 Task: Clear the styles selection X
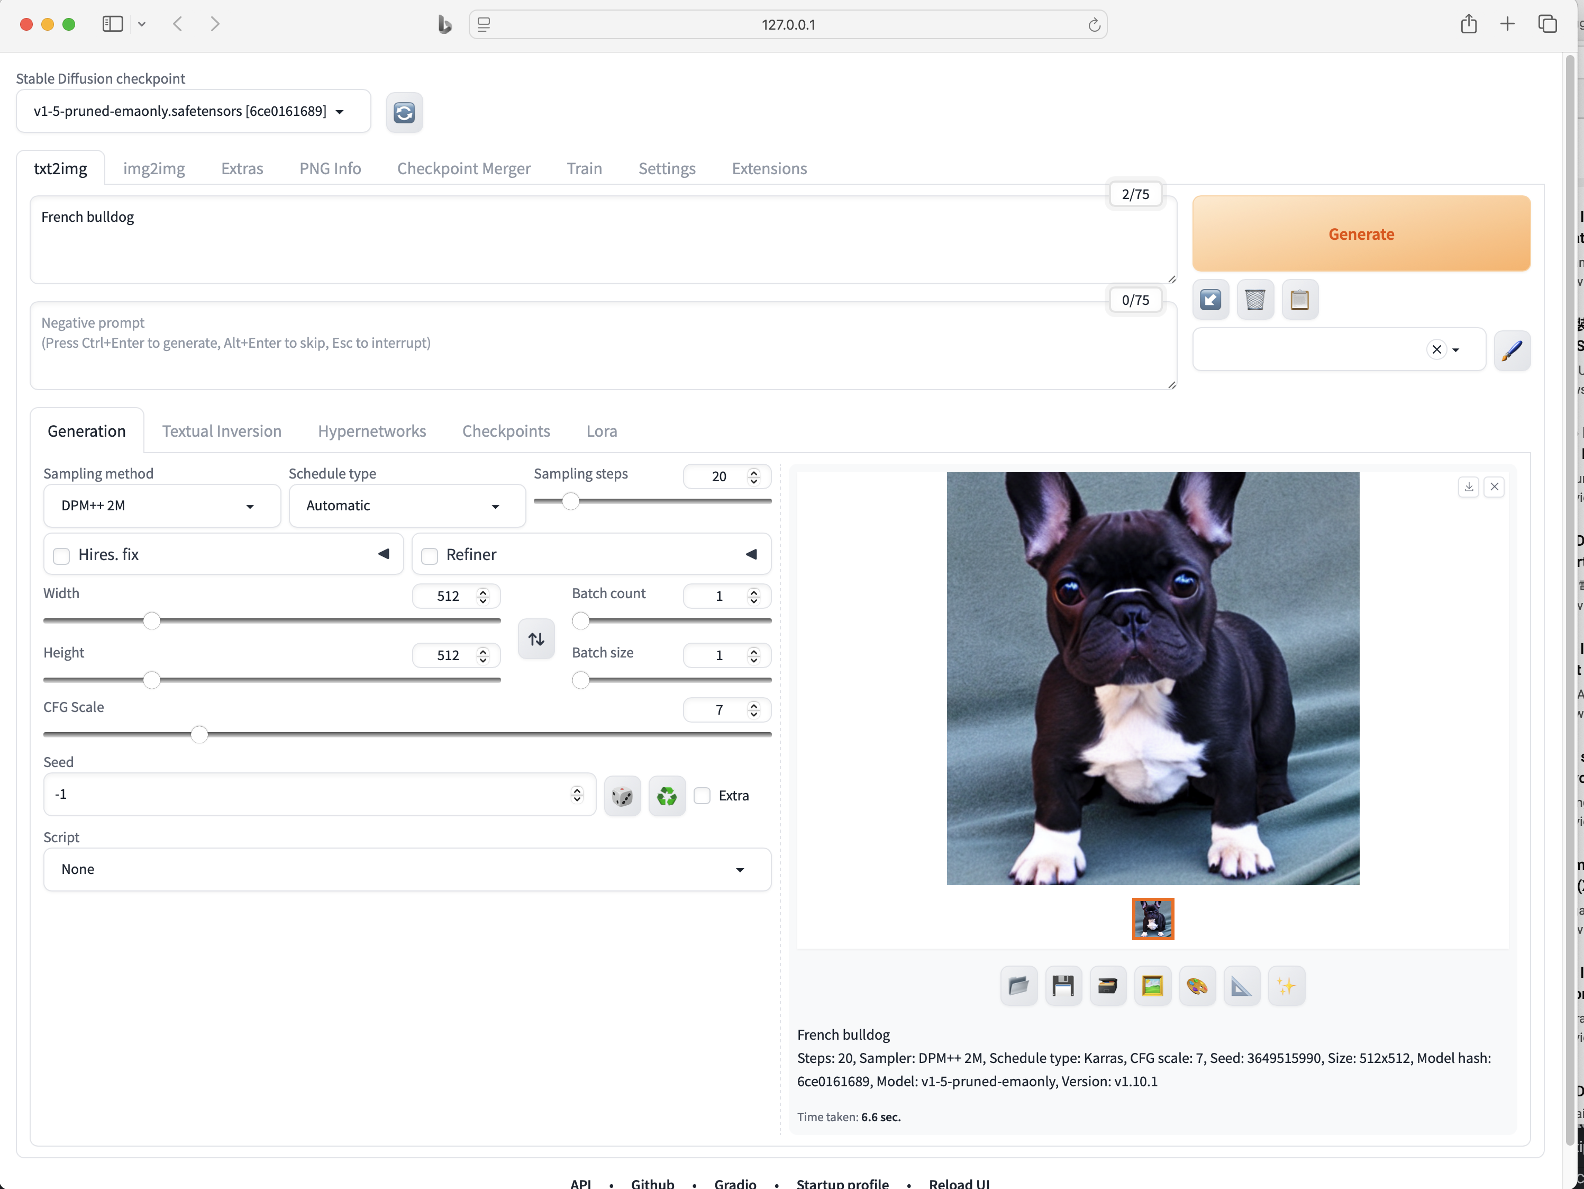tap(1436, 350)
